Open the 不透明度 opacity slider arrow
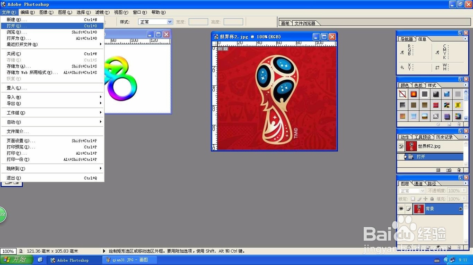 pos(464,190)
